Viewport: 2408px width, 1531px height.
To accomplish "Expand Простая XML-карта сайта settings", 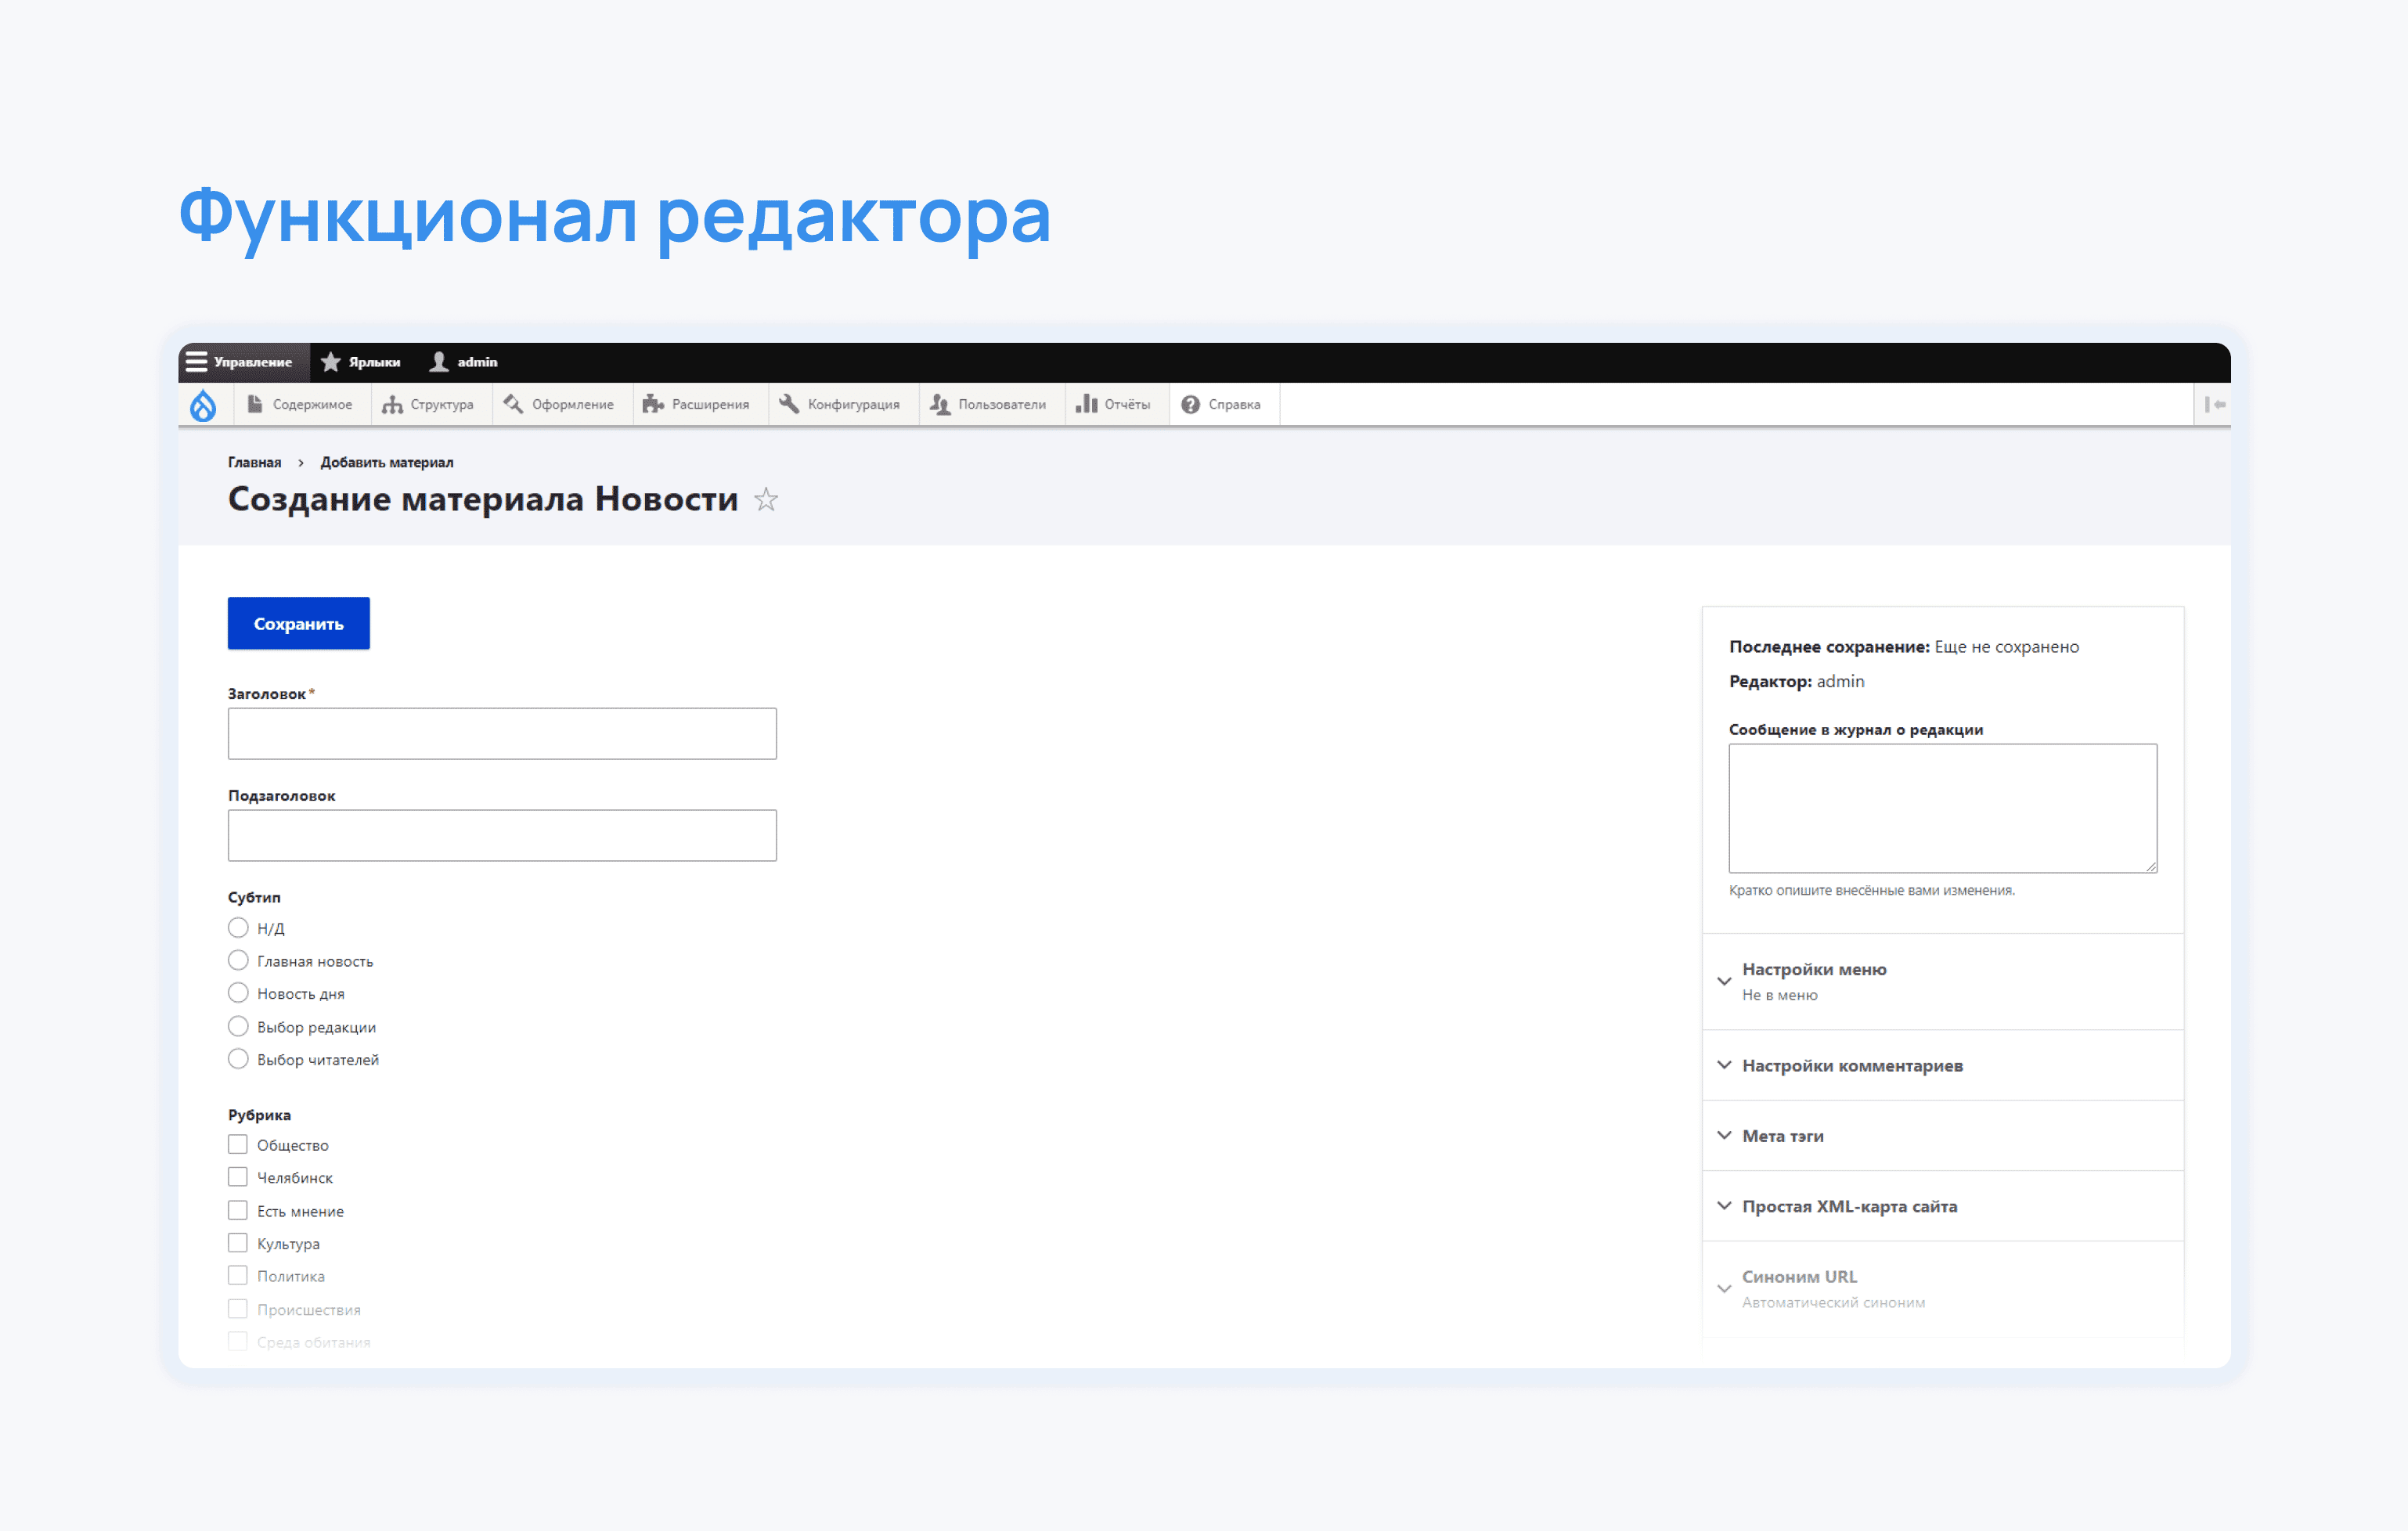I will click(1848, 1206).
